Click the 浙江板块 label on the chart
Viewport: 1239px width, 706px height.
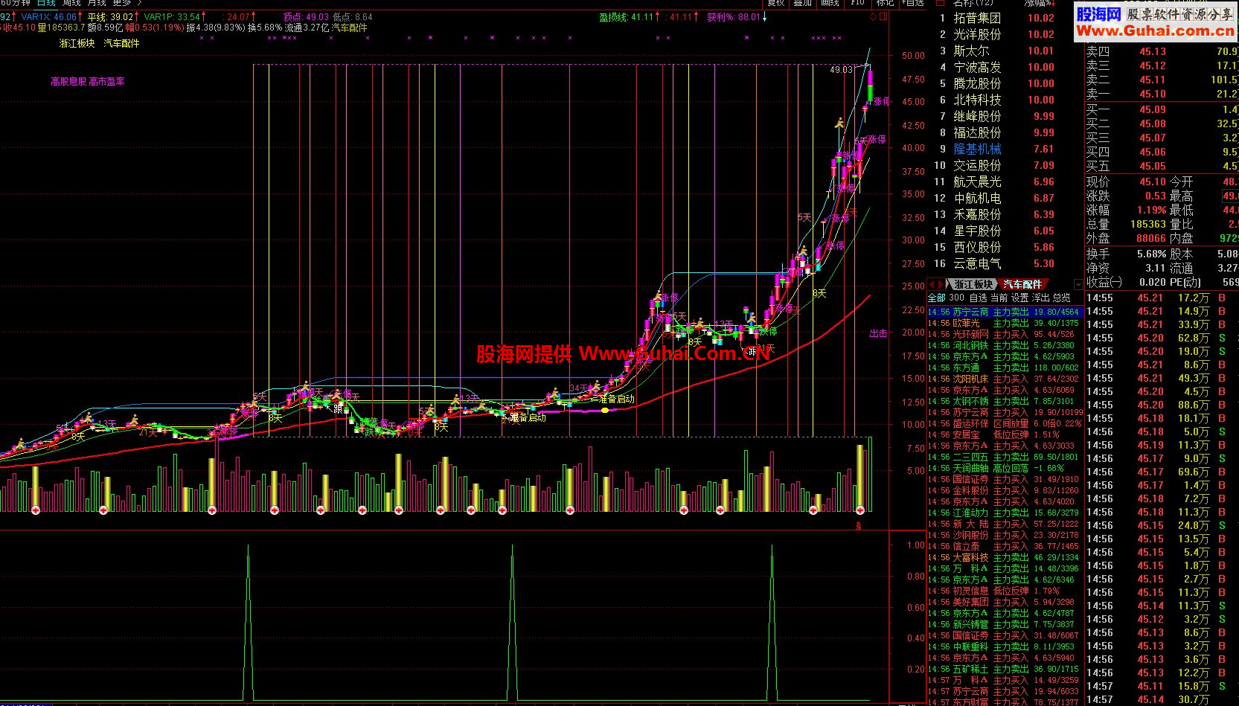[x=77, y=43]
